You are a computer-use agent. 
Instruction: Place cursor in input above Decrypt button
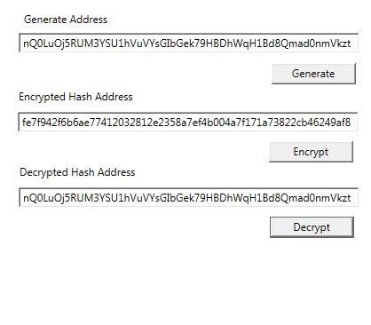188,197
